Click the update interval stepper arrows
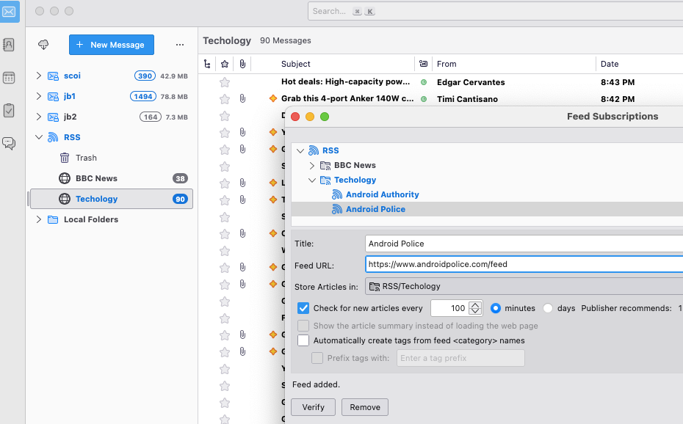 475,308
